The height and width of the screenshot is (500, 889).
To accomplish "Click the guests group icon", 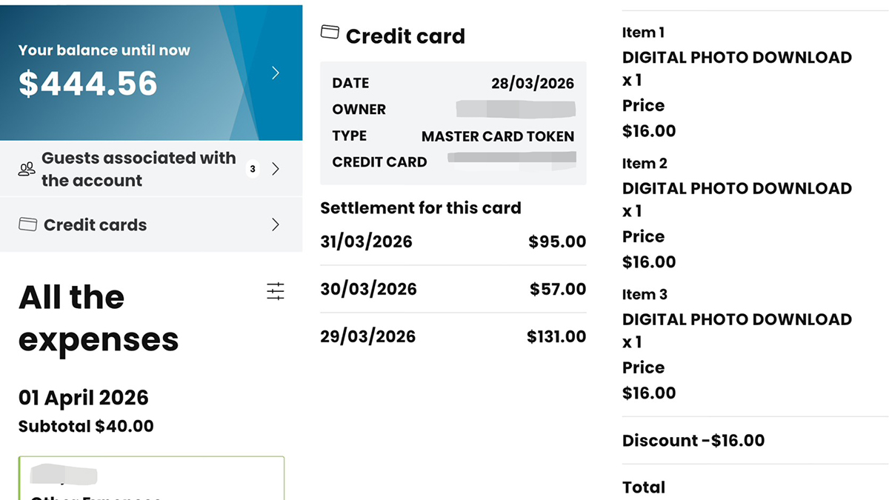I will (27, 170).
